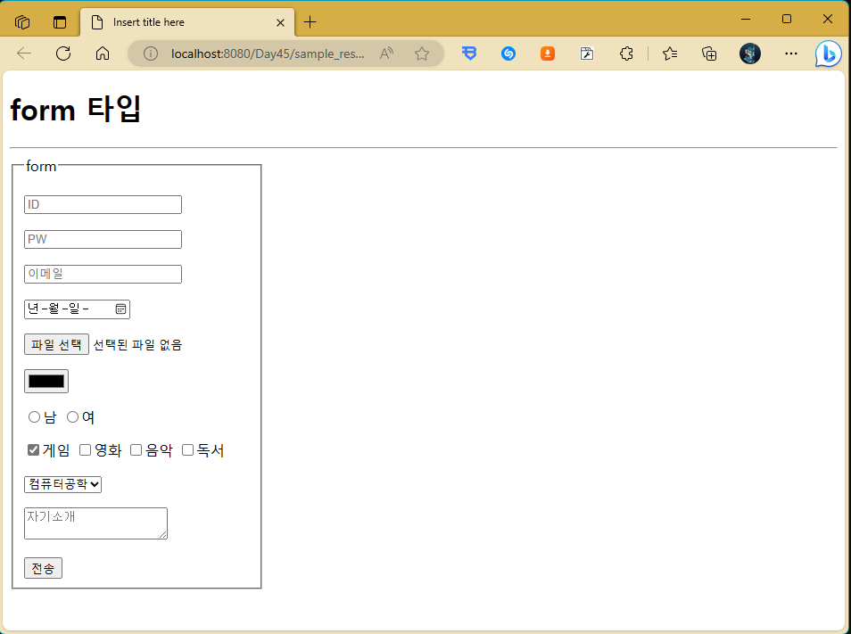
Task: Click the 'form 타입' heading
Action: pyautogui.click(x=76, y=109)
